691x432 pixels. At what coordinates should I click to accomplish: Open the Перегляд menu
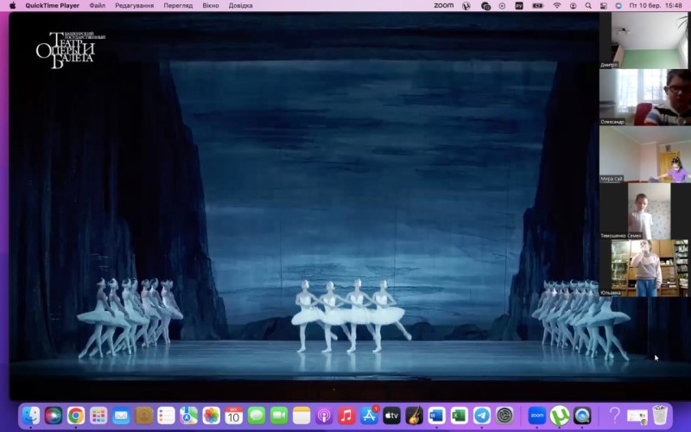pos(178,5)
